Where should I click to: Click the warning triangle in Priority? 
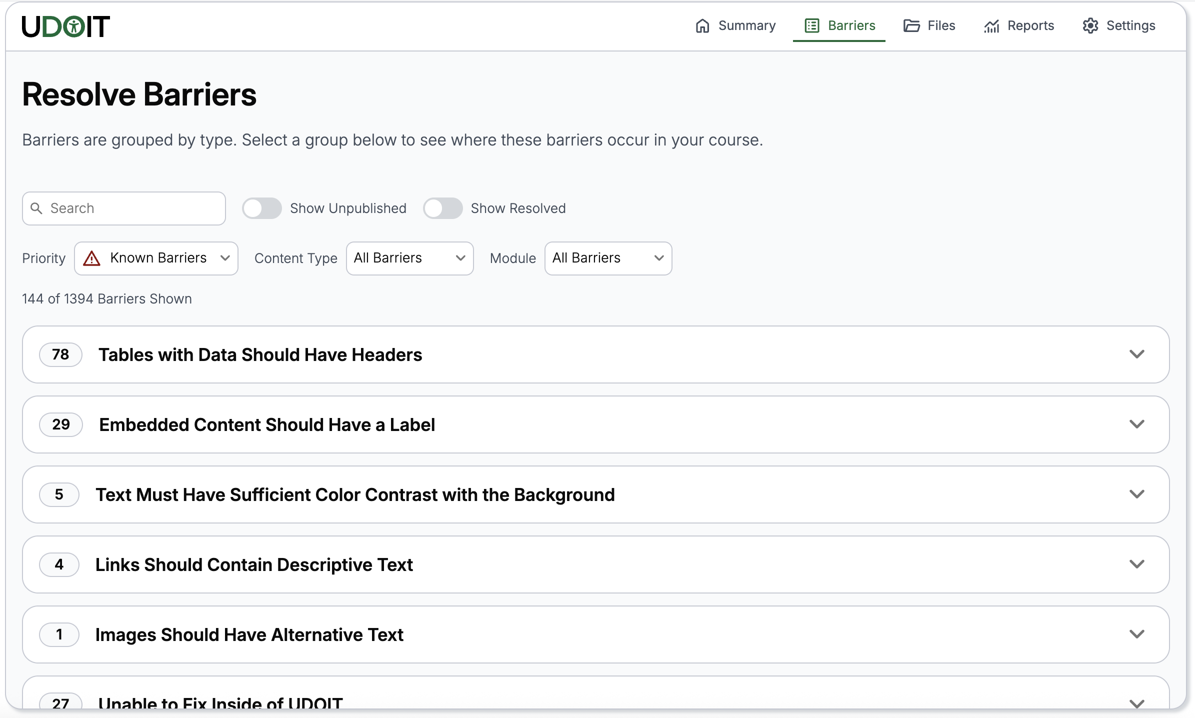point(91,258)
